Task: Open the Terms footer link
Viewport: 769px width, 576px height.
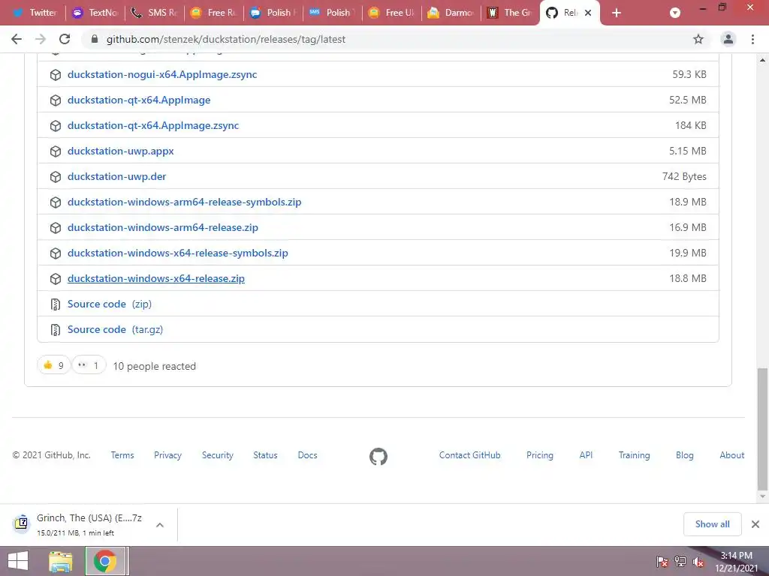Action: [122, 455]
